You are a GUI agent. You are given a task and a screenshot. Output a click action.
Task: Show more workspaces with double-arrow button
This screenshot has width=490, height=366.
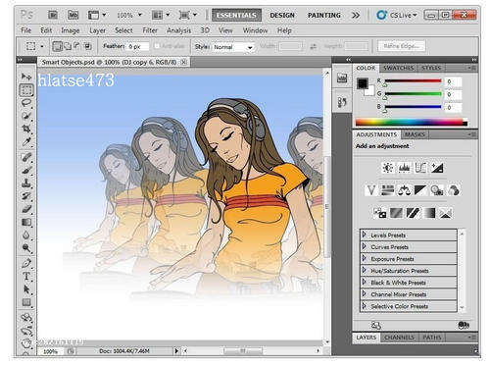356,15
